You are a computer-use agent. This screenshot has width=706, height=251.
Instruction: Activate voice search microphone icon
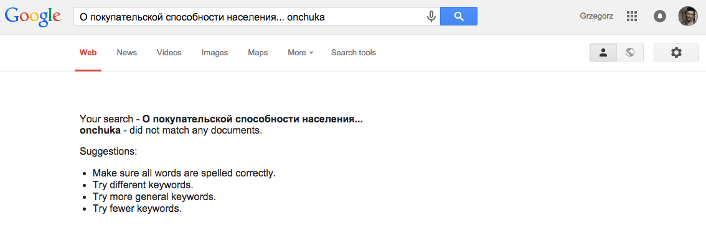click(431, 17)
